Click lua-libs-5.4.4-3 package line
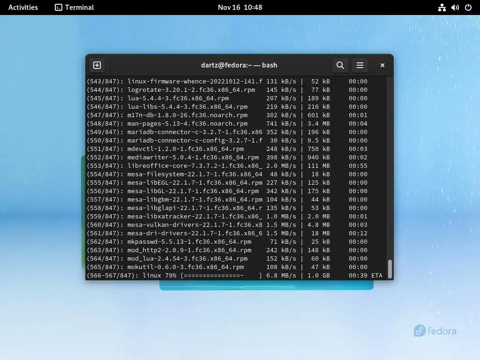The image size is (480, 360). coord(227,107)
